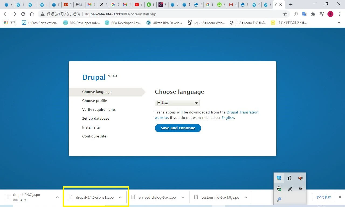Open the profile avatar labeled S
This screenshot has width=345, height=207.
click(x=330, y=14)
